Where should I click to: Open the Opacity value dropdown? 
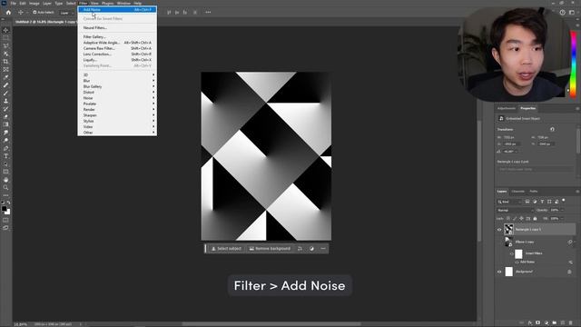(x=562, y=210)
